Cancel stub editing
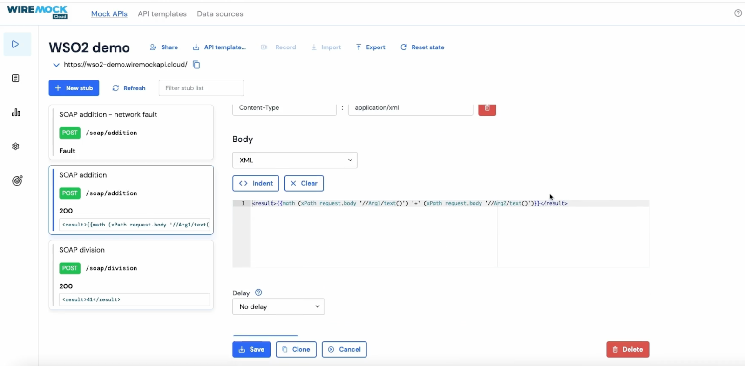Screen dimensions: 745x366 344,349
